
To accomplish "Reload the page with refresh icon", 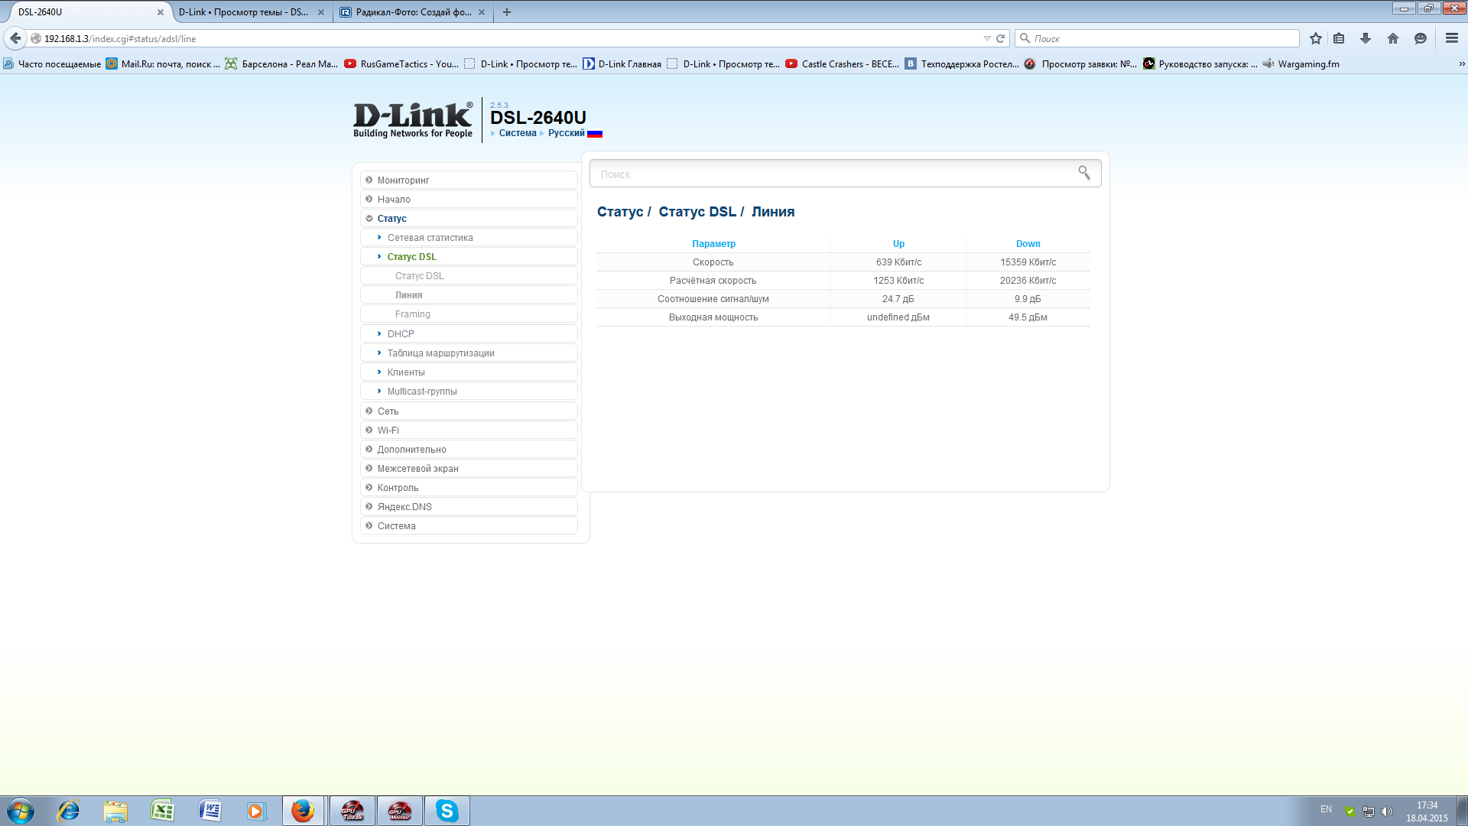I will tap(1000, 38).
